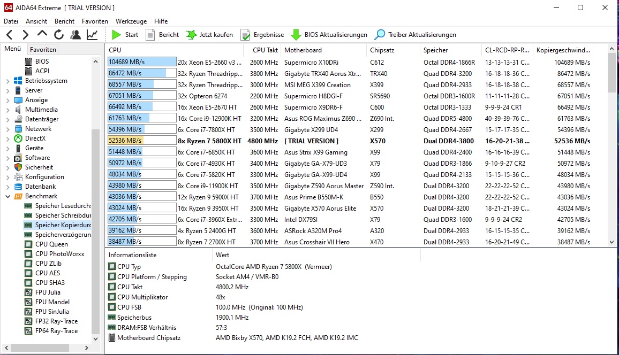Select the 16x Core i9-12900K HT row
The image size is (619, 355).
click(x=349, y=119)
